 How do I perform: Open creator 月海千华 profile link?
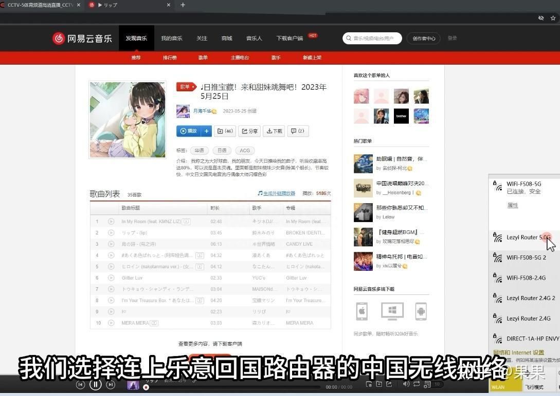click(x=202, y=111)
